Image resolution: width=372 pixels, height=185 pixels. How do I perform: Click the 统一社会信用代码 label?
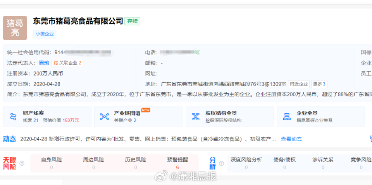29,52
